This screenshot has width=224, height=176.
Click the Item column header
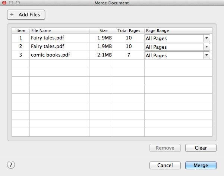[21, 31]
